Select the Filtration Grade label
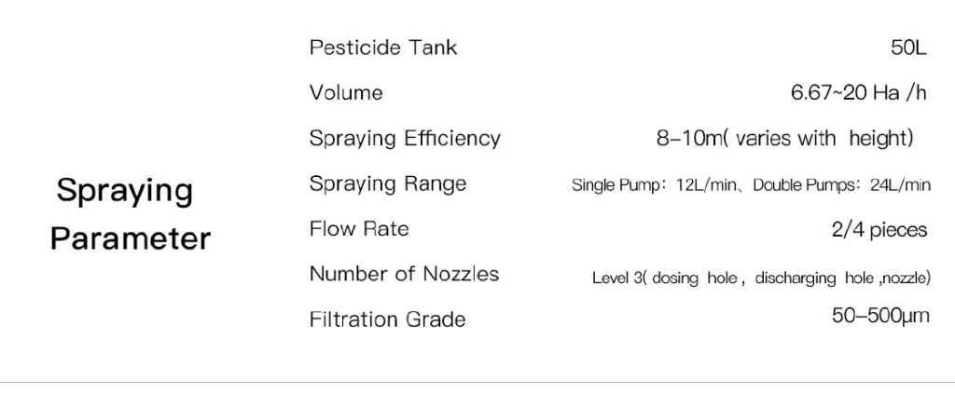 pos(387,319)
